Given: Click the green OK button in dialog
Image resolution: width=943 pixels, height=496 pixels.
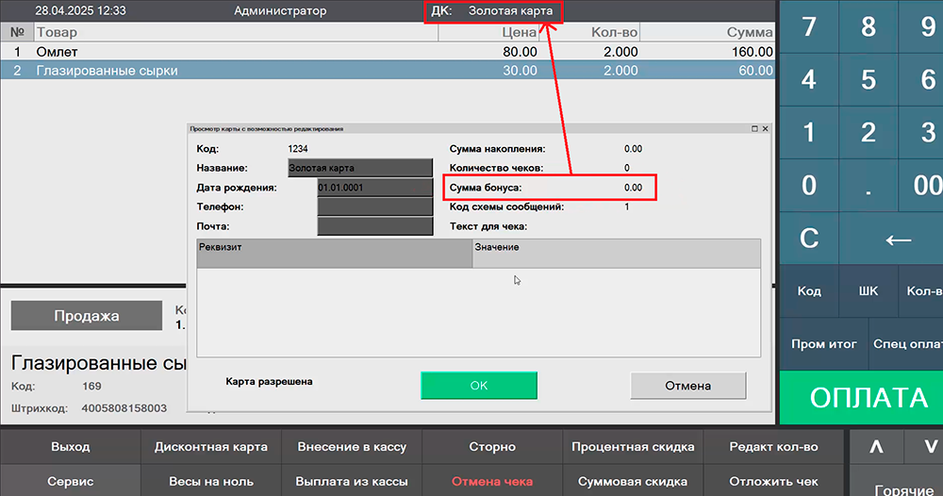Looking at the screenshot, I should click(478, 386).
